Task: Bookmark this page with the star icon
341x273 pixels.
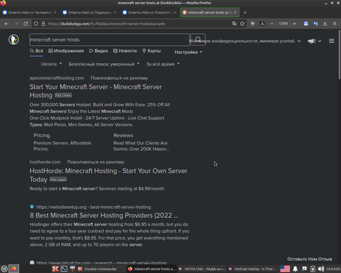Action: pos(242,24)
